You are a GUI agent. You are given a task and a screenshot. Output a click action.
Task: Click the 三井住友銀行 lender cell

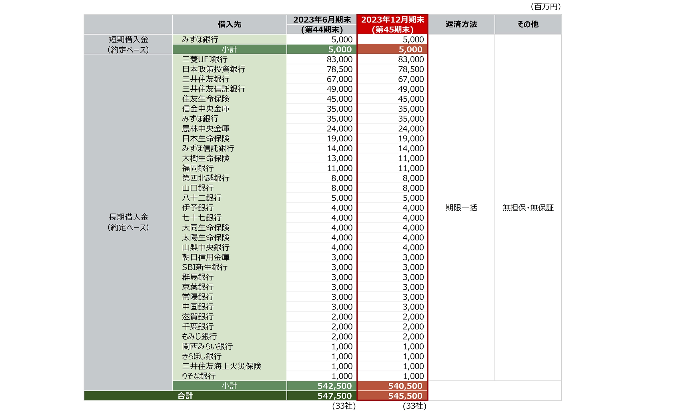click(230, 79)
